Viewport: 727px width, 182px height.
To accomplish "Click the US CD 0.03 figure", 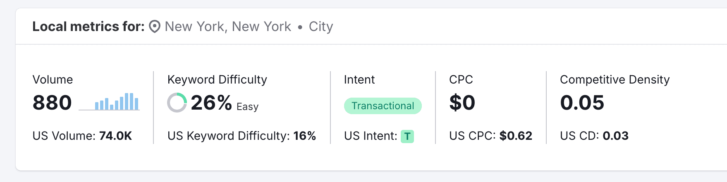I will coord(616,136).
